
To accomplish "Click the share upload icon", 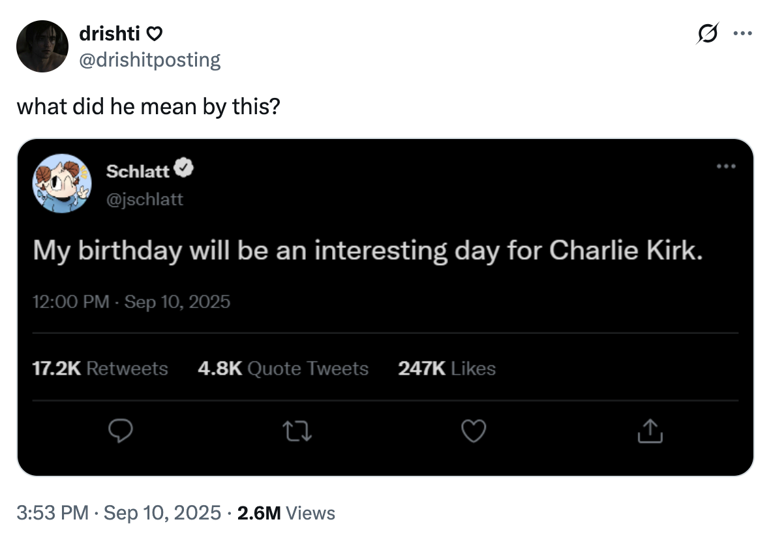I will click(650, 431).
